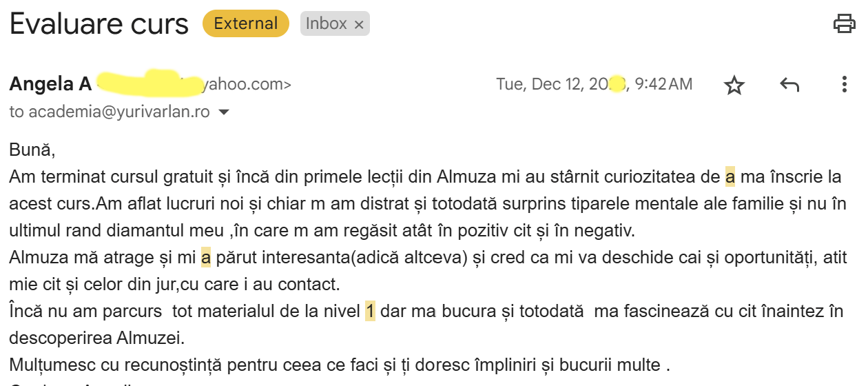Click the Tue, Dec 12 timestamp

click(594, 84)
